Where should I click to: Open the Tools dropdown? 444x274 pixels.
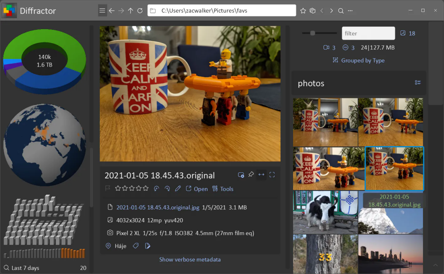[x=223, y=189]
